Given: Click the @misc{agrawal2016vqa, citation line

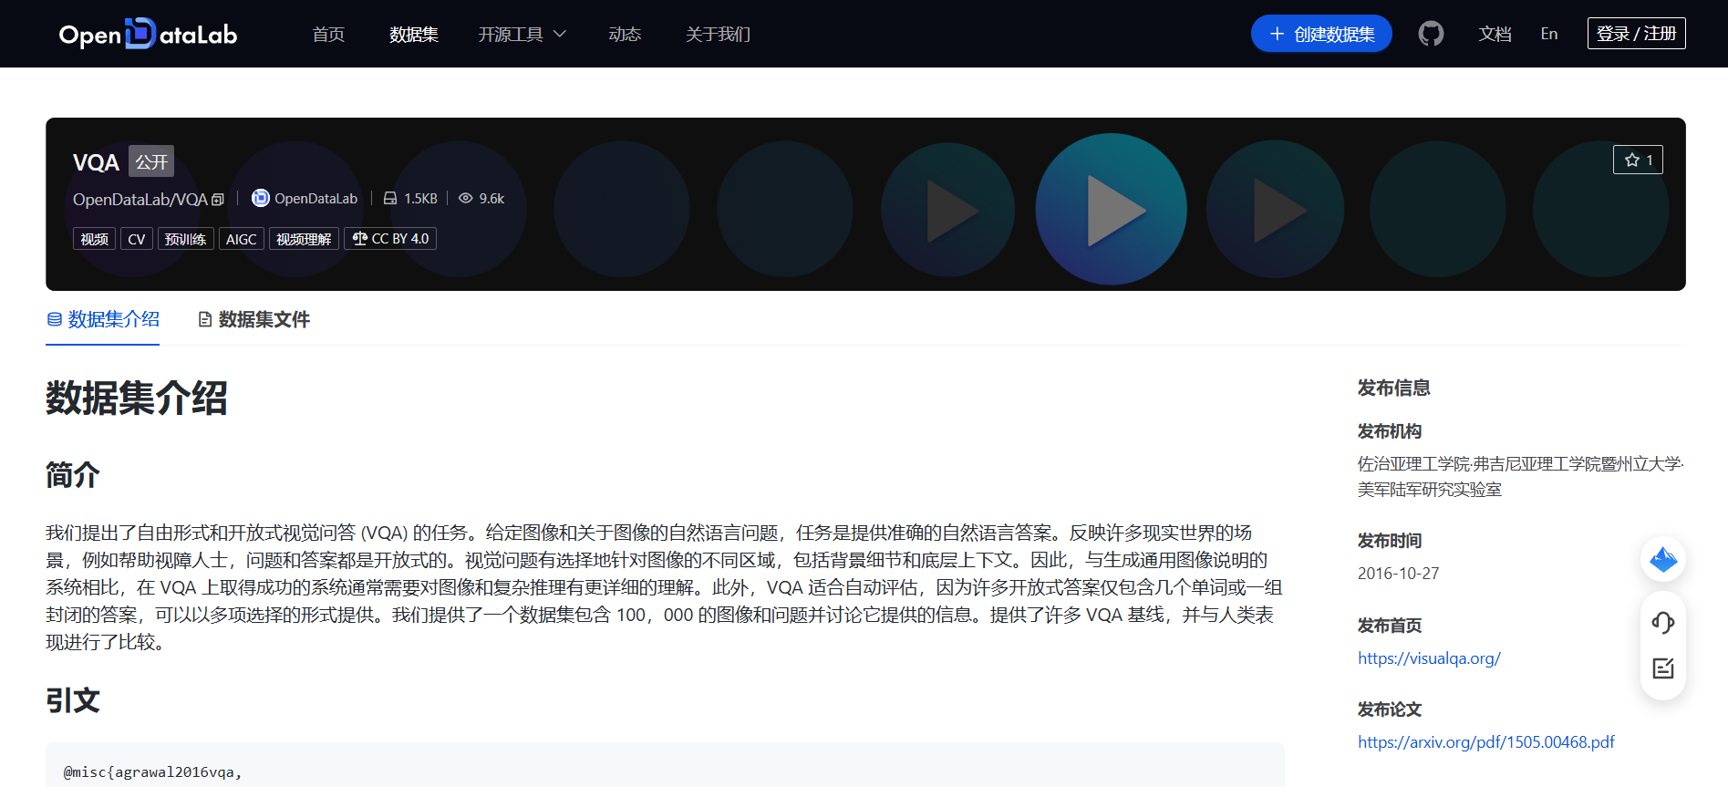Looking at the screenshot, I should click(x=152, y=772).
